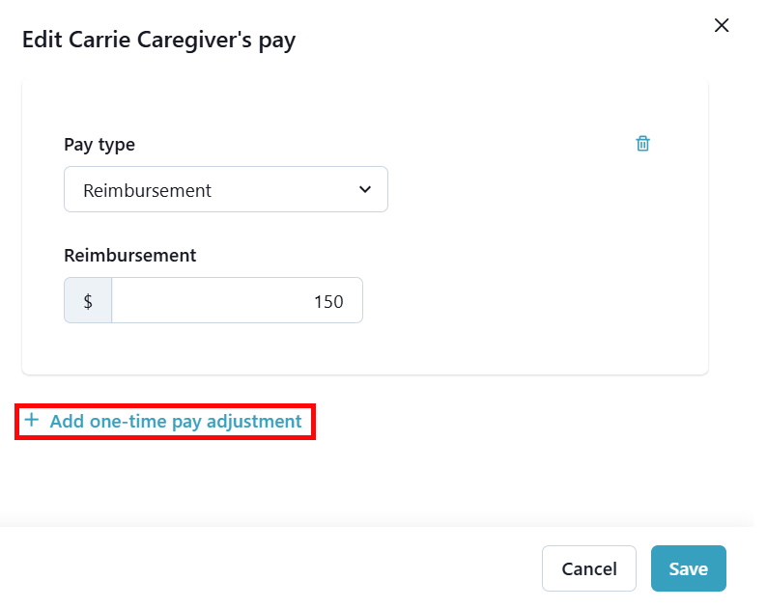Click blank space left of Cancel button
Image resolution: width=767 pixels, height=608 pixels.
(290, 568)
